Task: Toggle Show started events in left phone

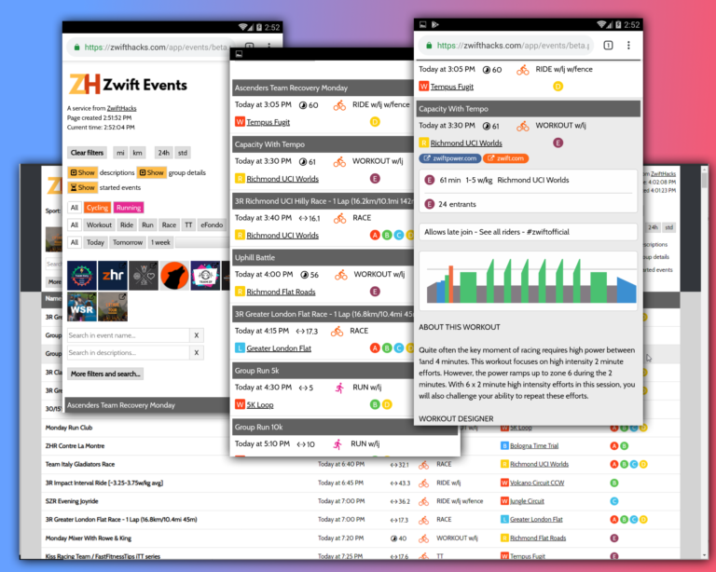Action: tap(82, 187)
